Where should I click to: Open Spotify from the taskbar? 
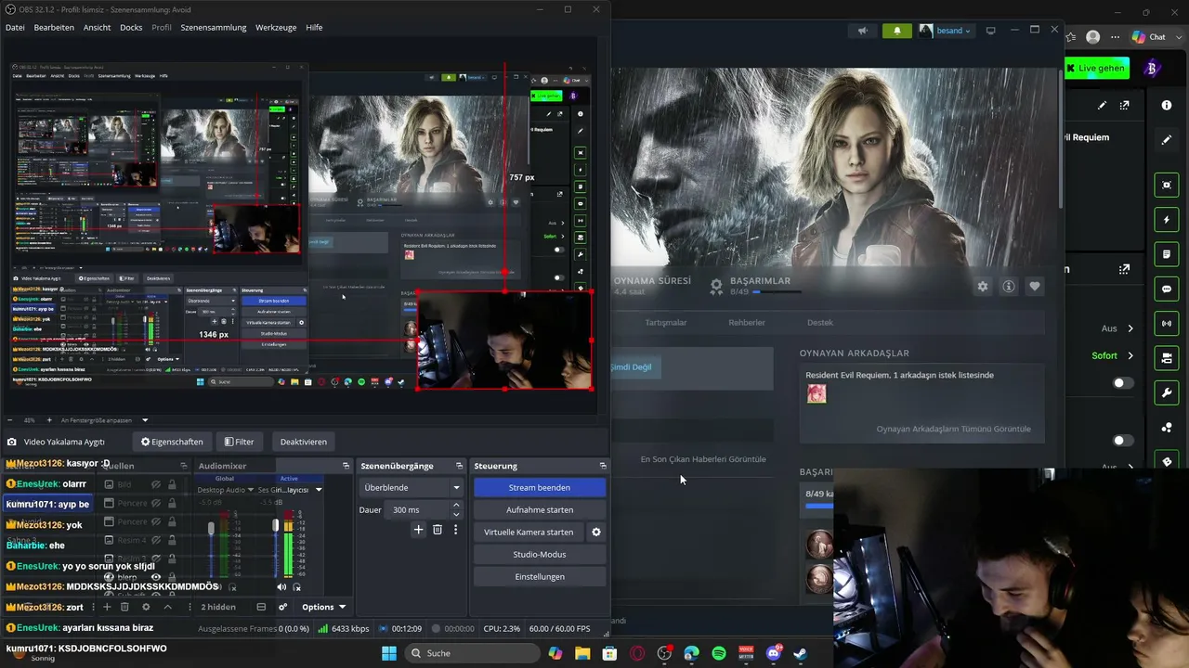[x=719, y=653]
